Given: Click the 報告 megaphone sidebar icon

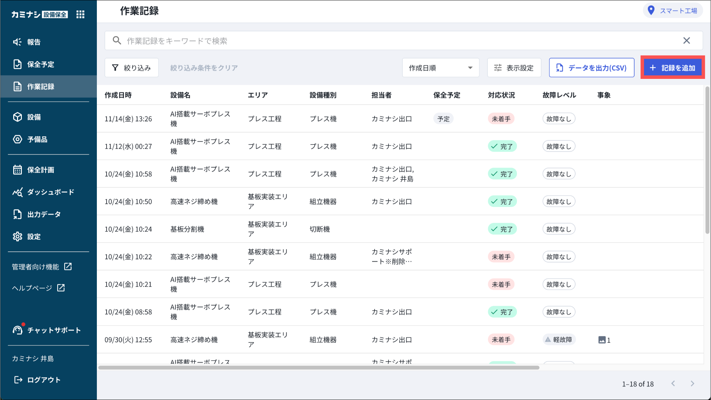Looking at the screenshot, I should pos(17,42).
